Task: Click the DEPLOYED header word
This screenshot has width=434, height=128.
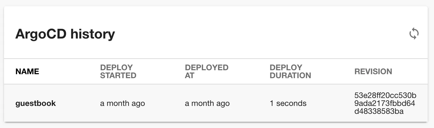Action: 206,68
